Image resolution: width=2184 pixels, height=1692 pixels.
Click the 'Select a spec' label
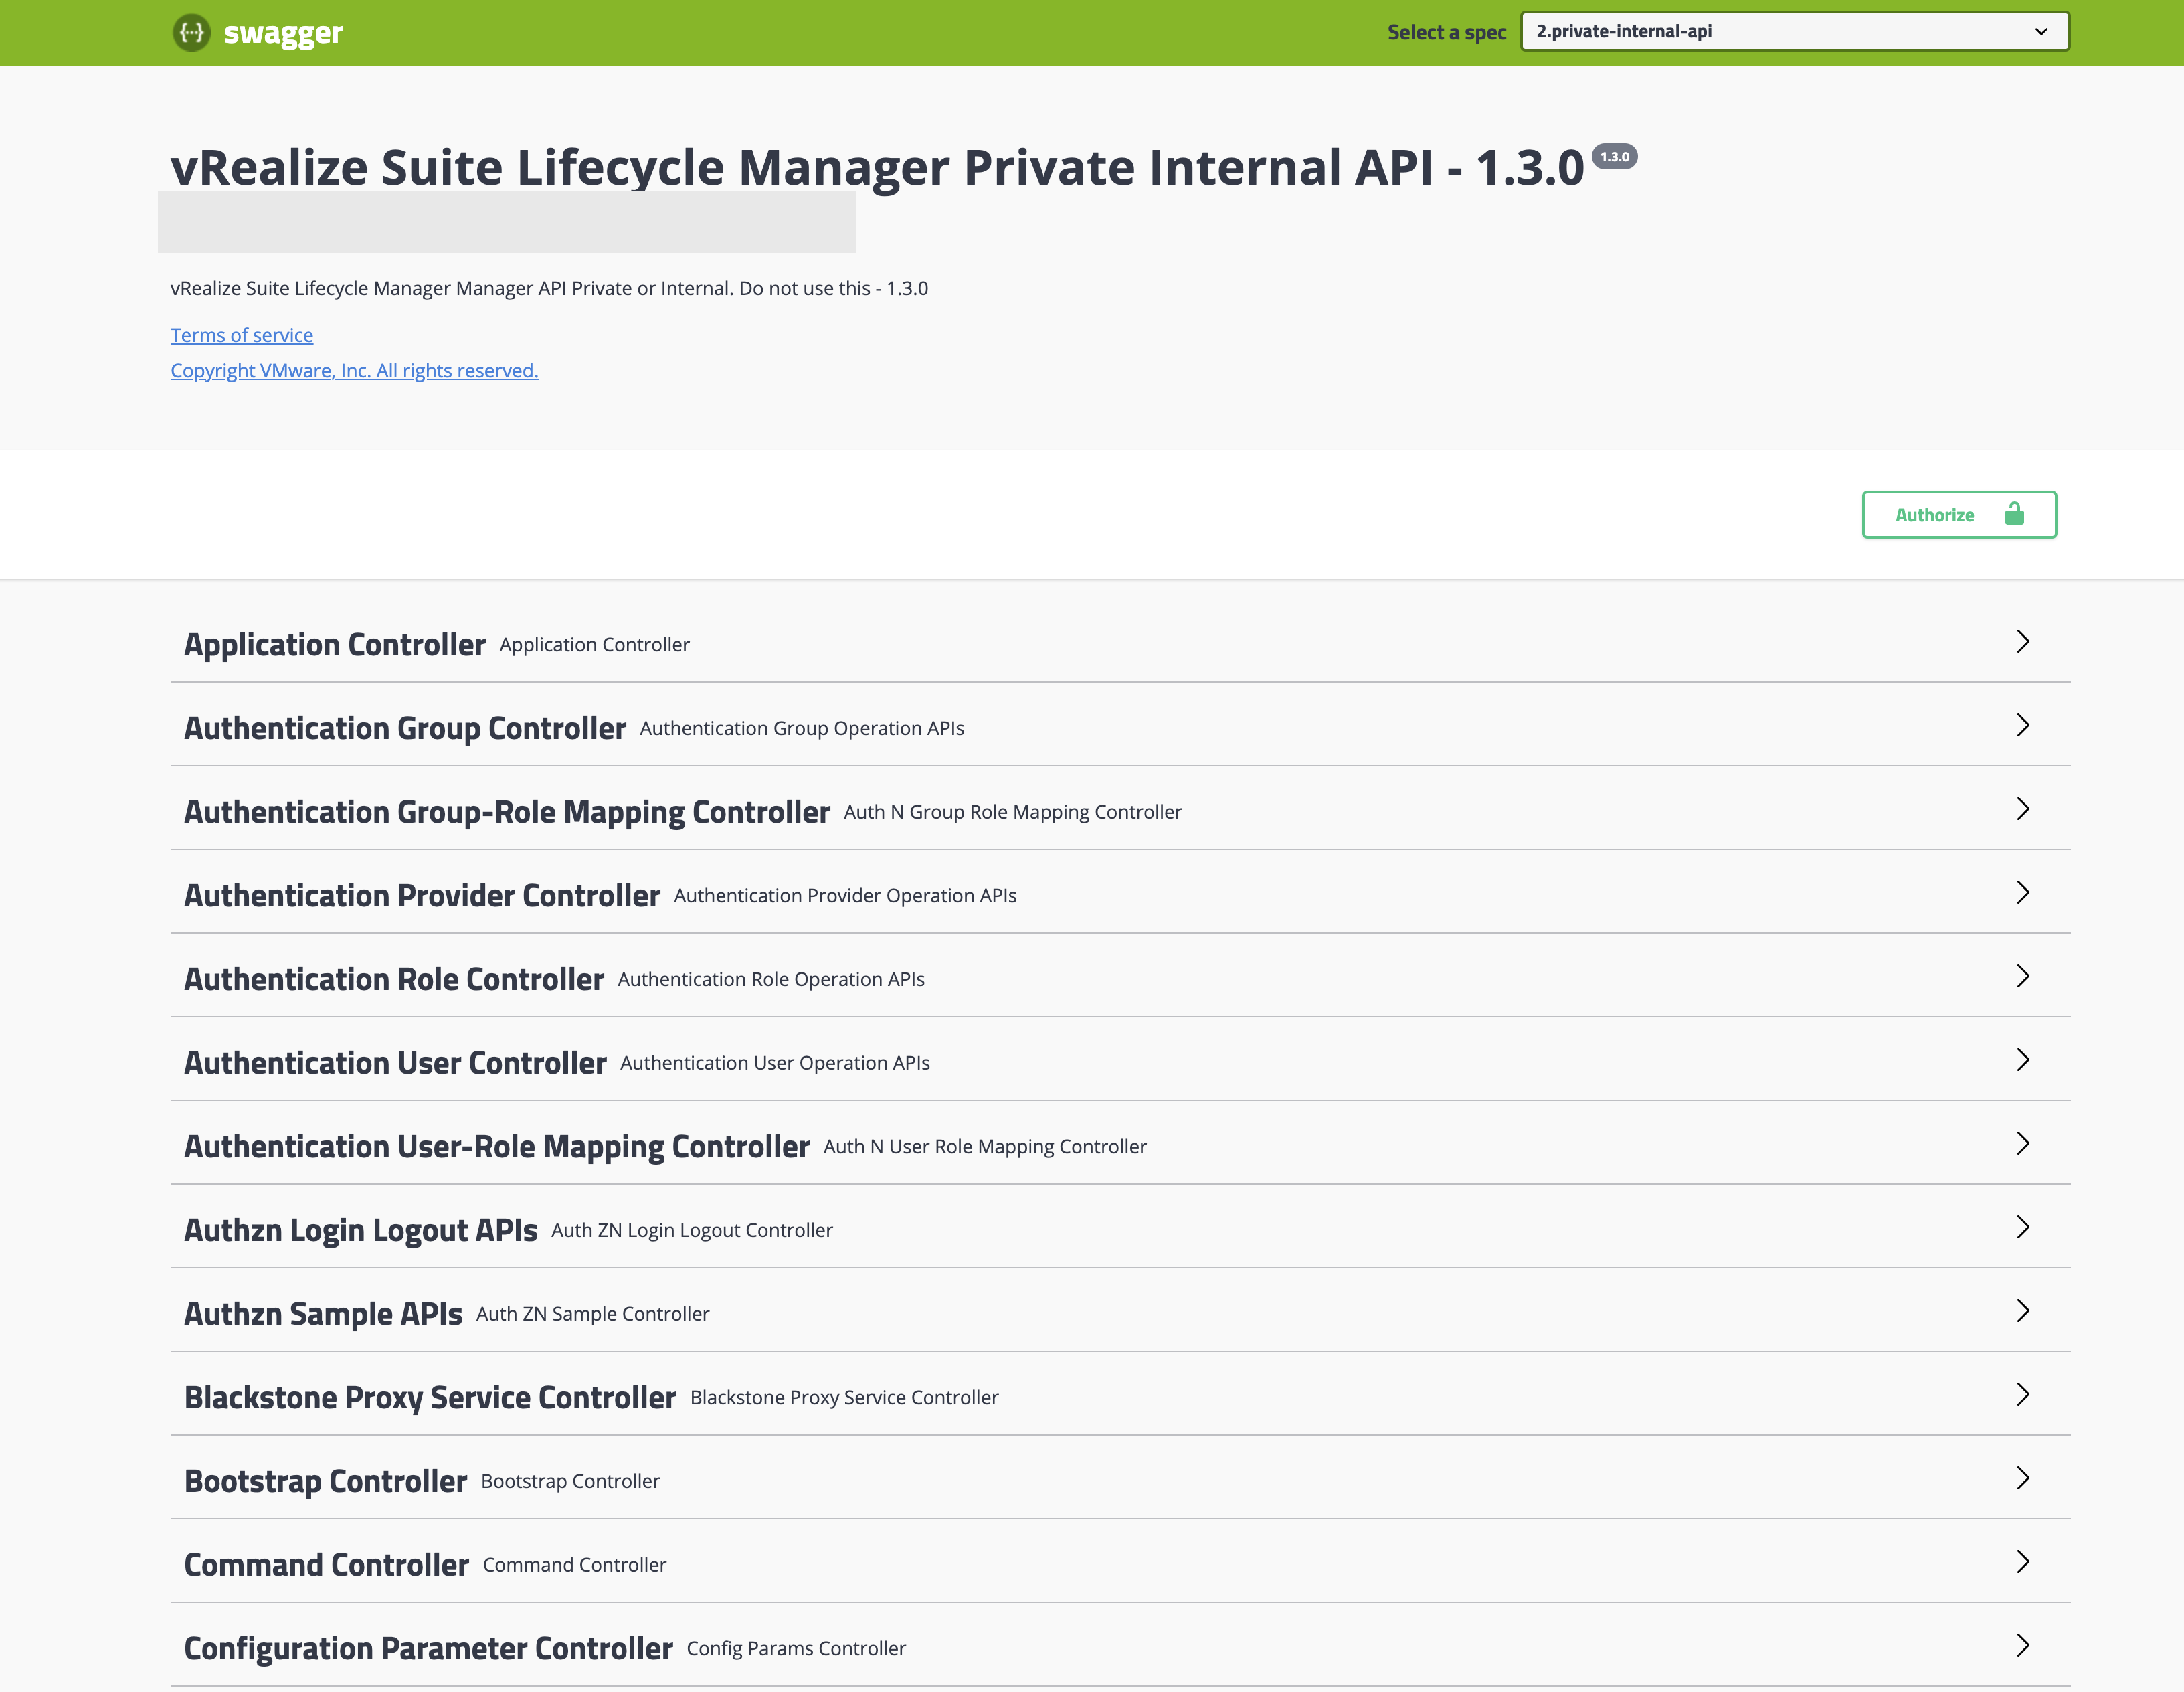1446,32
